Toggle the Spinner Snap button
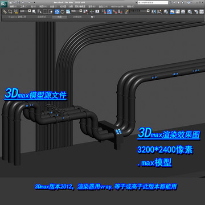 point(120,11)
